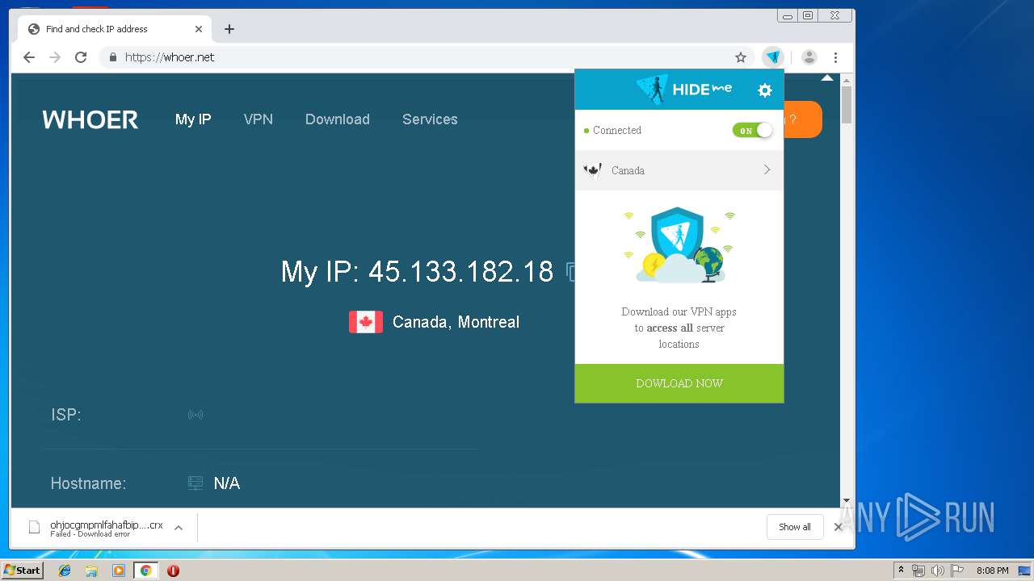Open Windows Media Player taskbar icon
Image resolution: width=1034 pixels, height=581 pixels.
[119, 571]
